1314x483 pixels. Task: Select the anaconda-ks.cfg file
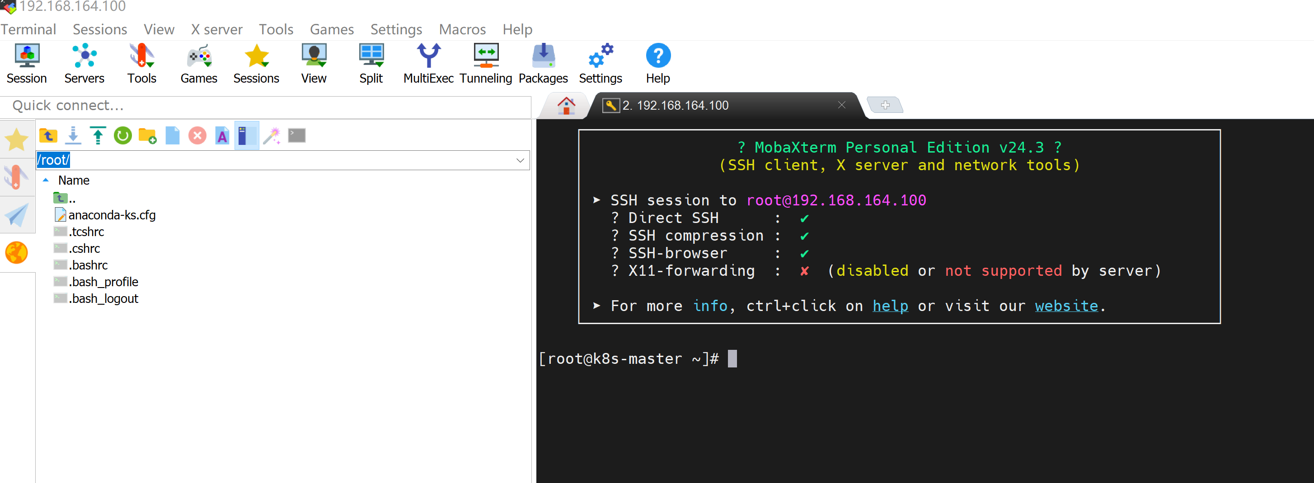click(x=105, y=215)
